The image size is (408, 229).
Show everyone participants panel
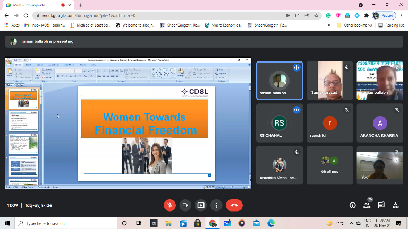(367, 205)
